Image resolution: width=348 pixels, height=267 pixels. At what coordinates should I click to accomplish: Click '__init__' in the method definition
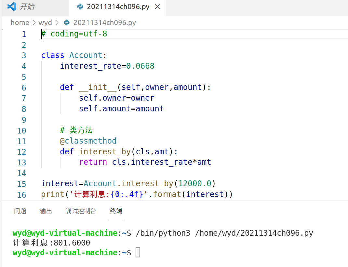click(98, 87)
